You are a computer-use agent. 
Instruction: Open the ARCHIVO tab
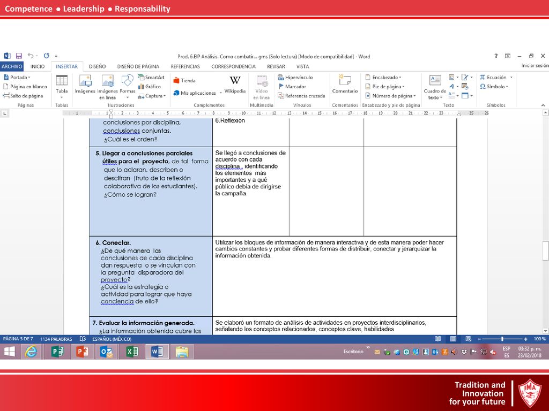point(12,66)
